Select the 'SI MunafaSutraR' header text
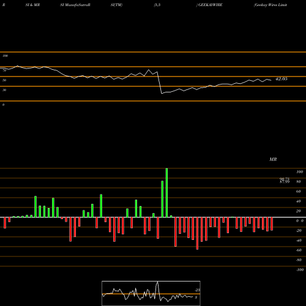The image size is (306, 306). click(75, 5)
